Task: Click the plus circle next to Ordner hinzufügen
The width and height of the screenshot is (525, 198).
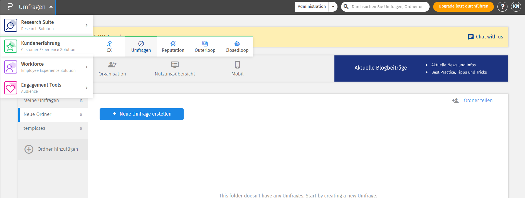Action: pos(29,149)
